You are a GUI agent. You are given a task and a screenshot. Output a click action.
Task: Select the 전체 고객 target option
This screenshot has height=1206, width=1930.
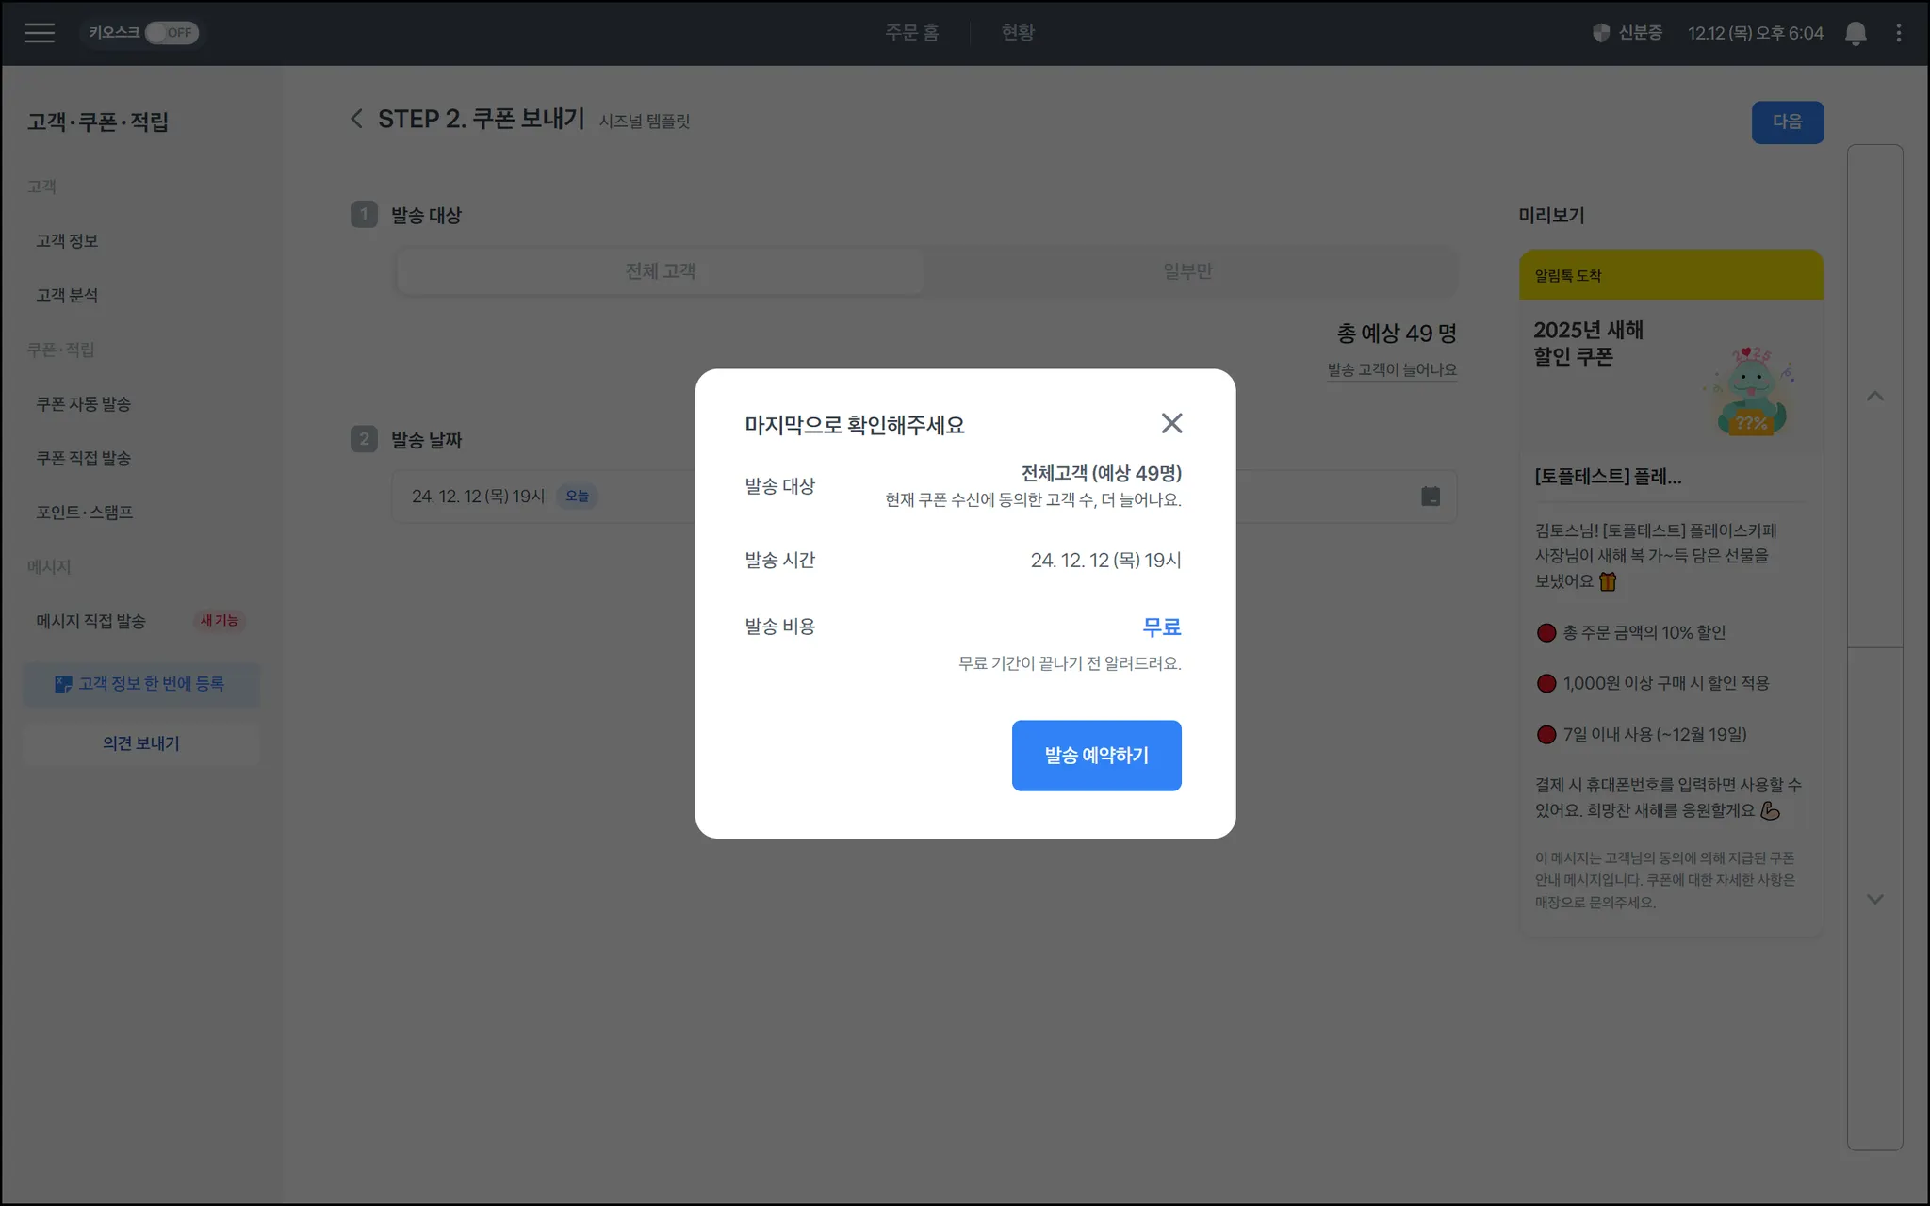coord(660,271)
